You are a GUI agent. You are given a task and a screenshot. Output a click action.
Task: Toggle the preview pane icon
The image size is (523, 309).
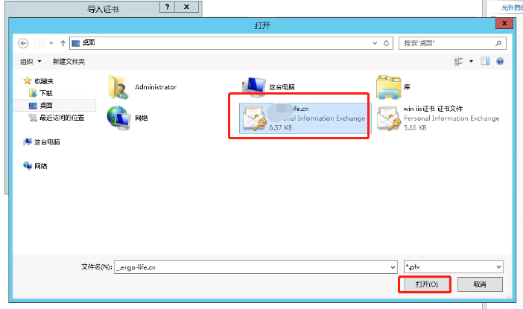(485, 61)
